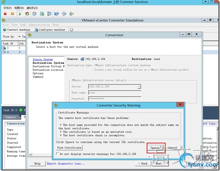Screen dimensions: 220x171
Task: Click the left scroll arrow of step list
Action: (30, 155)
